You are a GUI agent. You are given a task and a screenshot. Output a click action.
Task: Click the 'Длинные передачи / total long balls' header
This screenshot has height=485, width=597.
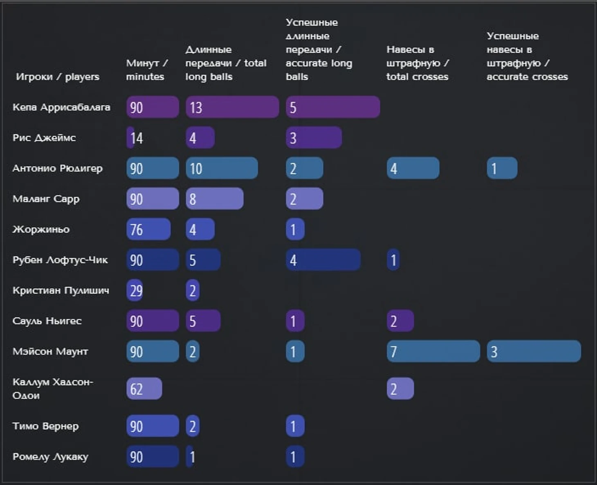226,63
